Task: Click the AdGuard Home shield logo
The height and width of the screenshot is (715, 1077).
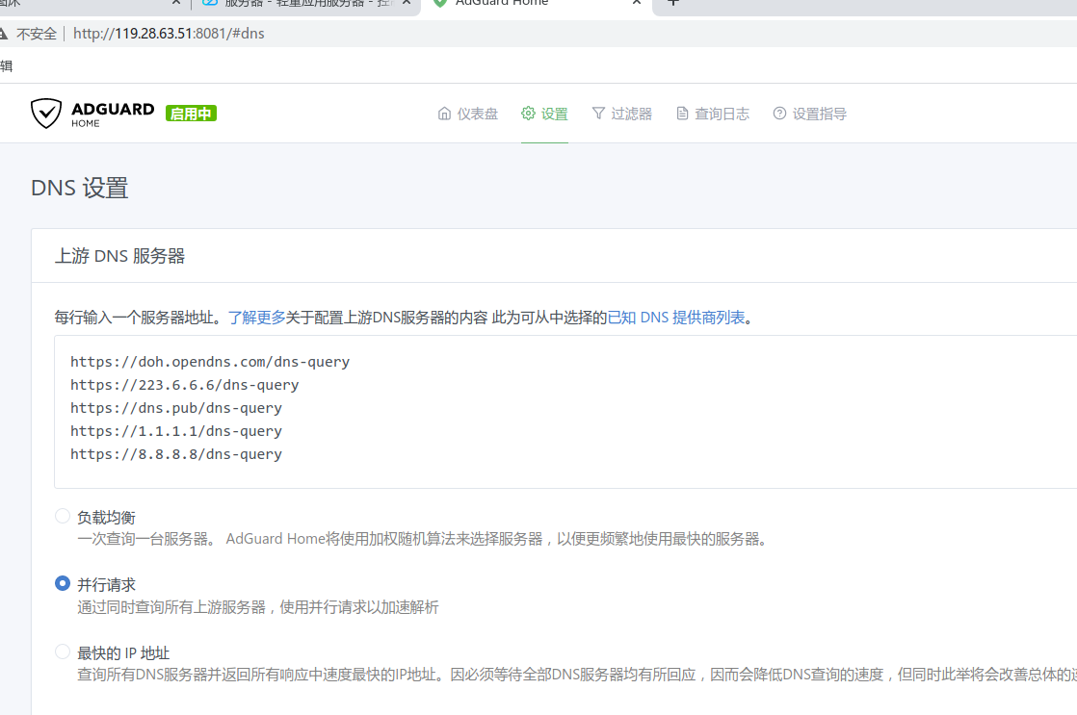Action: click(x=46, y=114)
